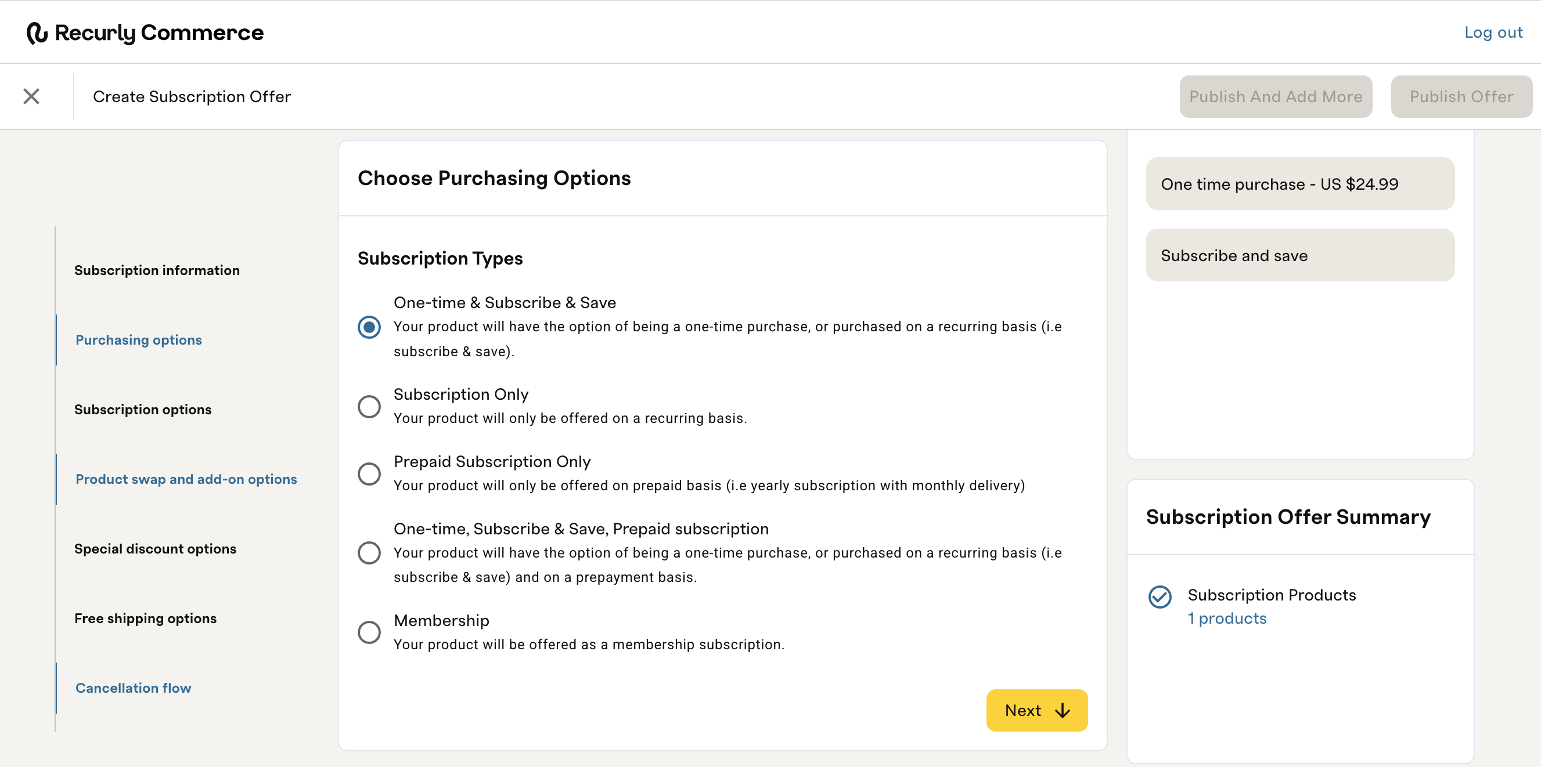This screenshot has width=1541, height=767.
Task: Open the Purchasing options step
Action: (139, 339)
